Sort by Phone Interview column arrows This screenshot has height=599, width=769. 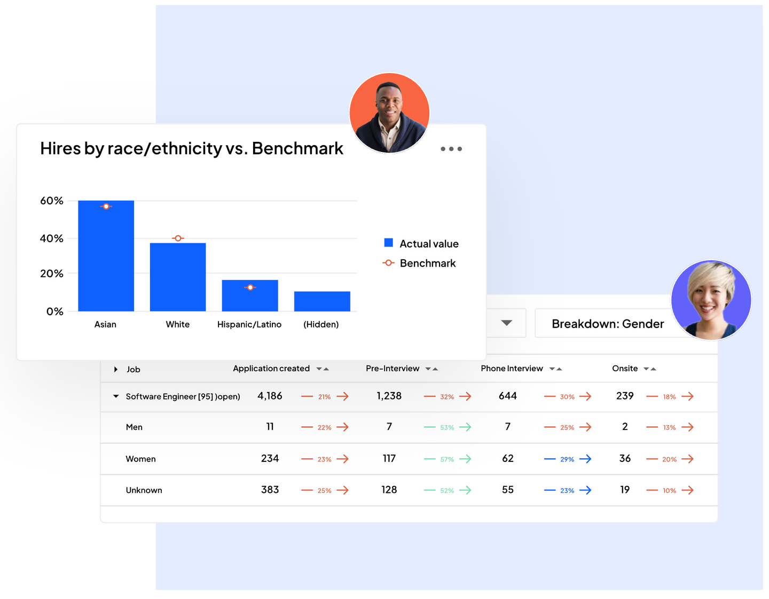tap(555, 369)
